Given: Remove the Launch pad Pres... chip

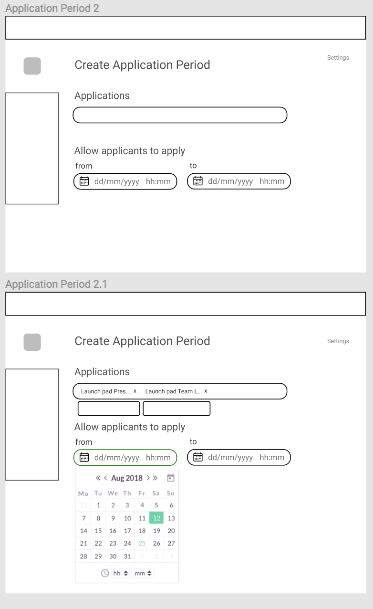Looking at the screenshot, I should [135, 391].
